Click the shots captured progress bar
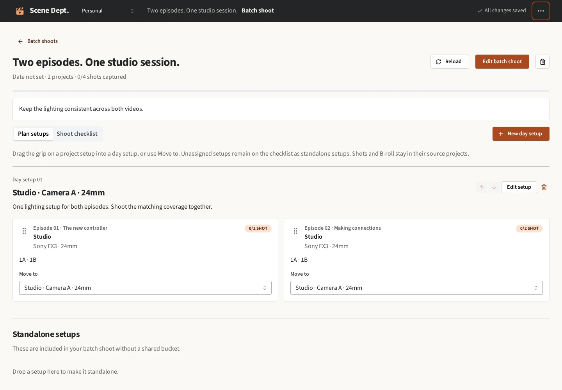Viewport: 562px width, 390px height. click(x=281, y=91)
